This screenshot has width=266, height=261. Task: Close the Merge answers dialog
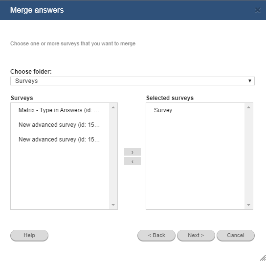tap(258, 10)
